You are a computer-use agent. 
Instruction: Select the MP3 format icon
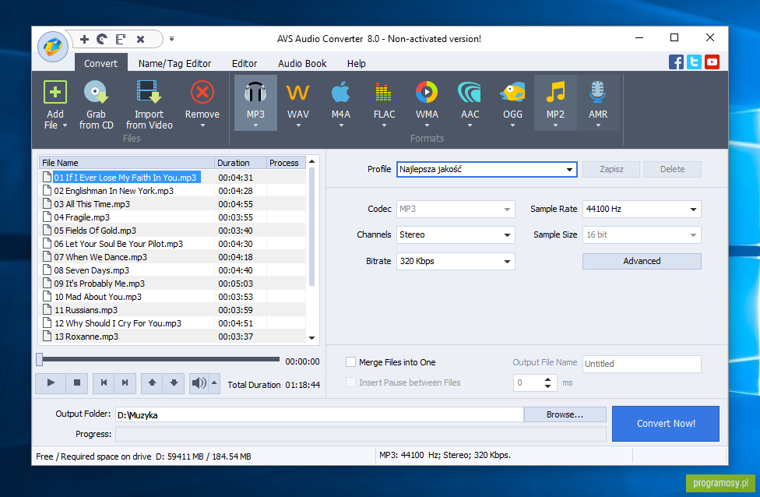[x=255, y=92]
